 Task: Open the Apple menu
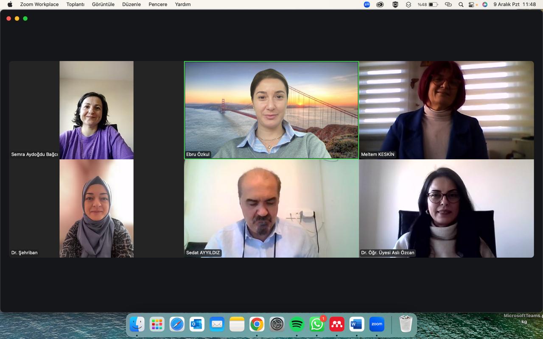[x=10, y=5]
